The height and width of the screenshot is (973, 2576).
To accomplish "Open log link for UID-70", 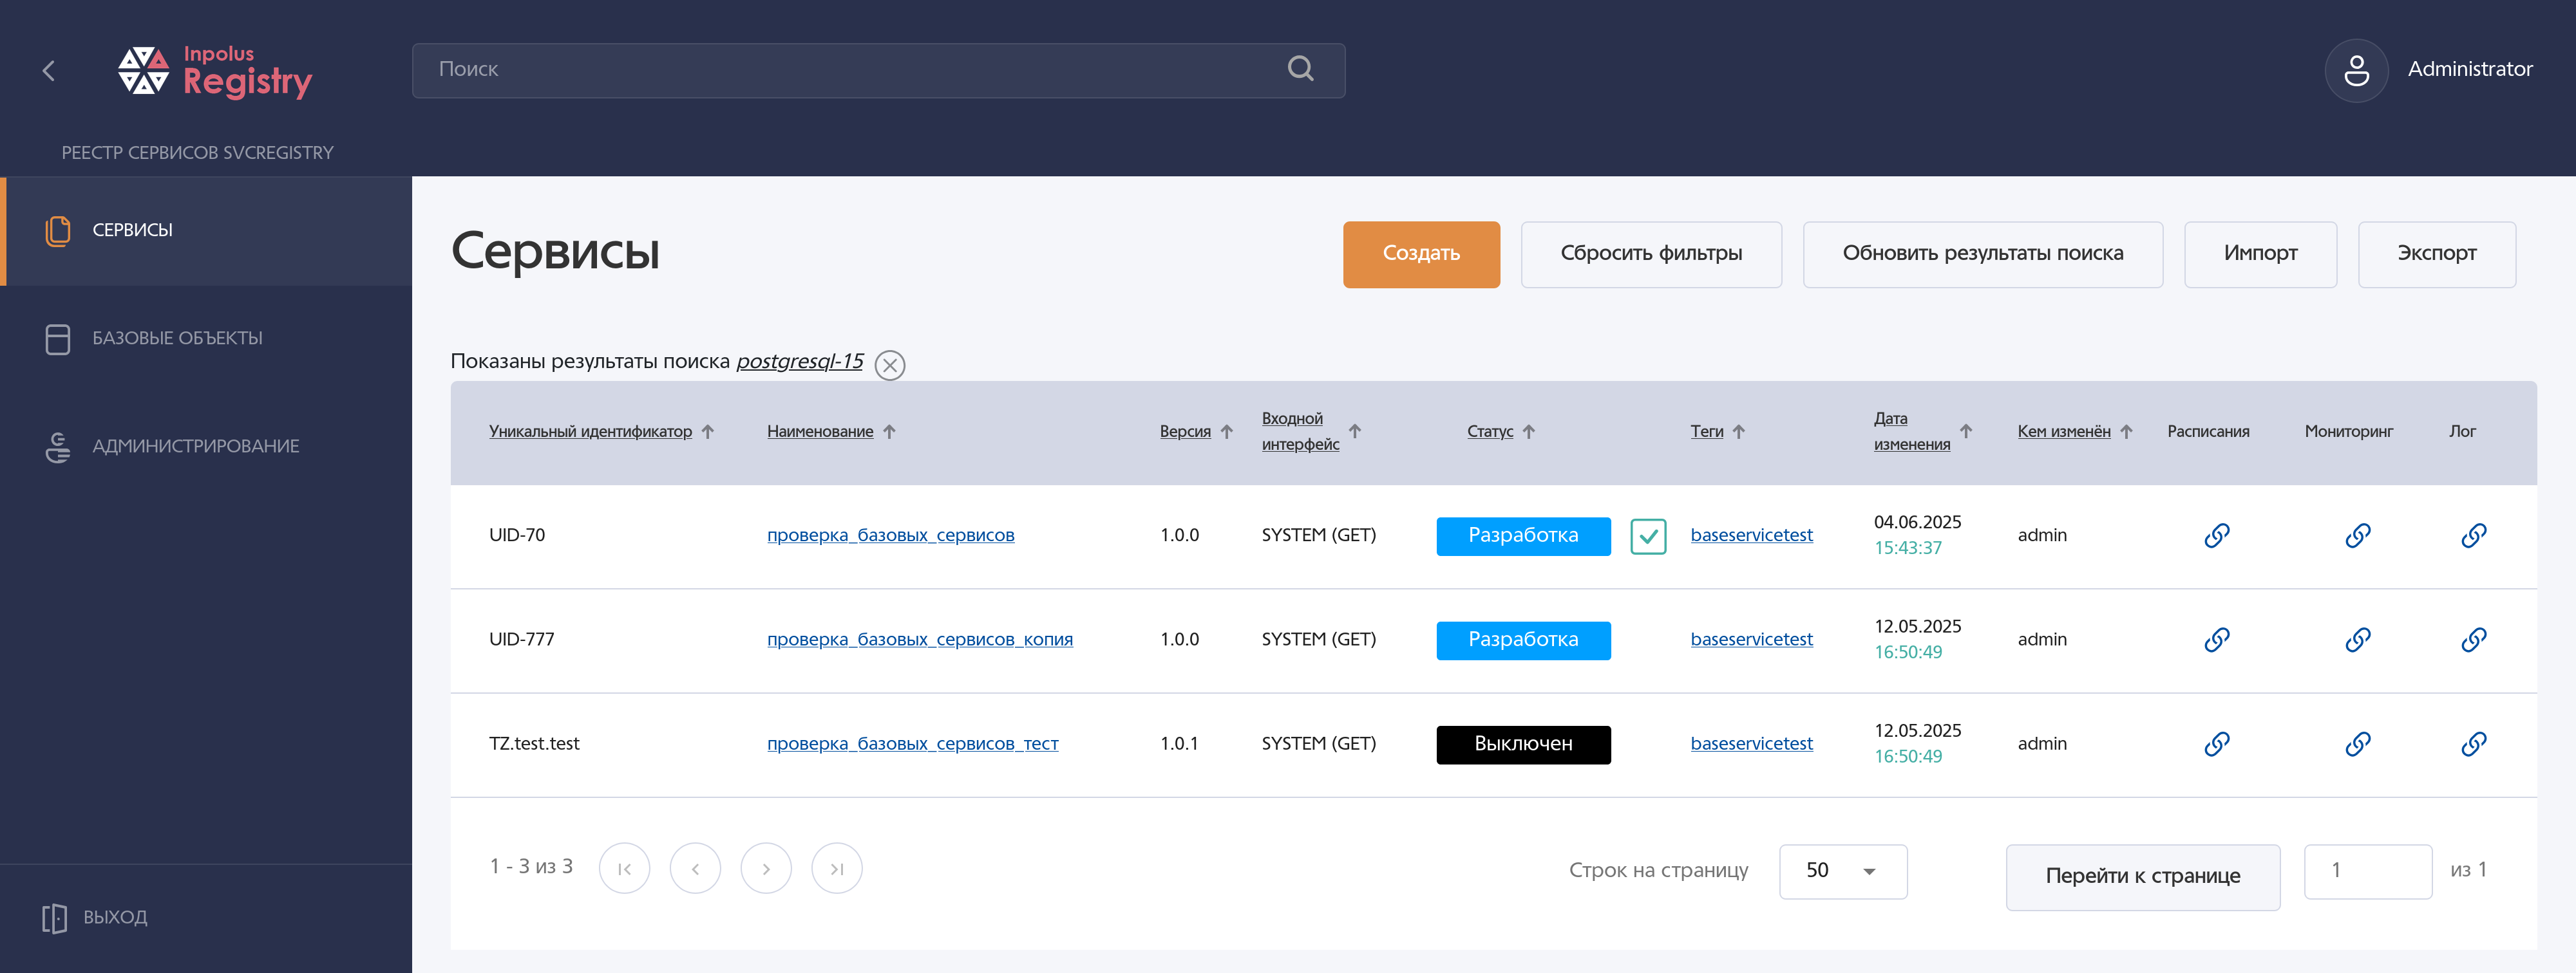I will pos(2473,535).
